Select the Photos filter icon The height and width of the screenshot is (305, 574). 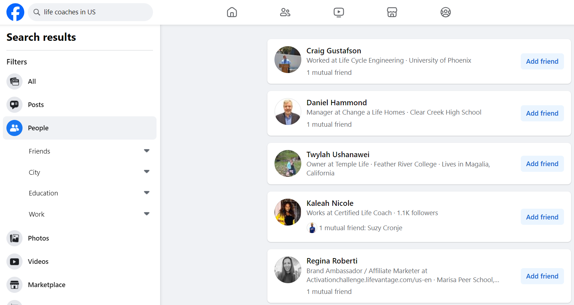(15, 238)
